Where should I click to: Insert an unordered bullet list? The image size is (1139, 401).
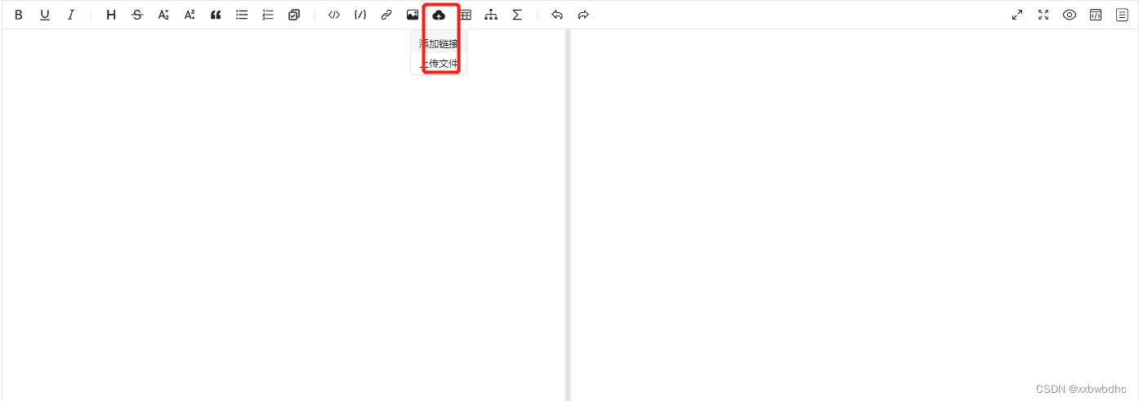coord(242,15)
